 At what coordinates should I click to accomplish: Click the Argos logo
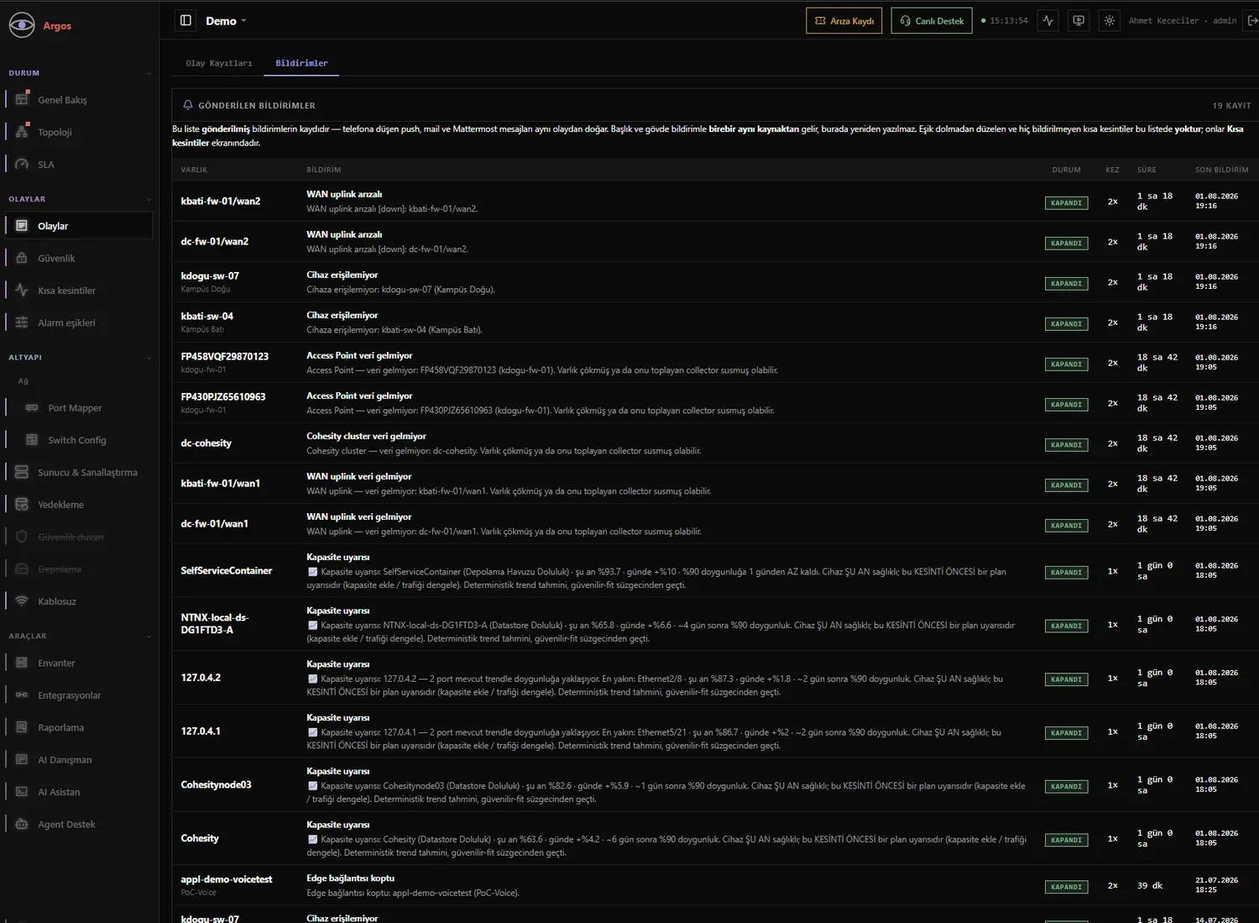tap(39, 25)
